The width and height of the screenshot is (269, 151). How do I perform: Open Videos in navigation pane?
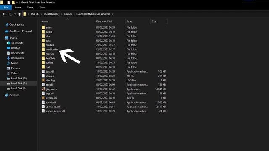[15, 73]
